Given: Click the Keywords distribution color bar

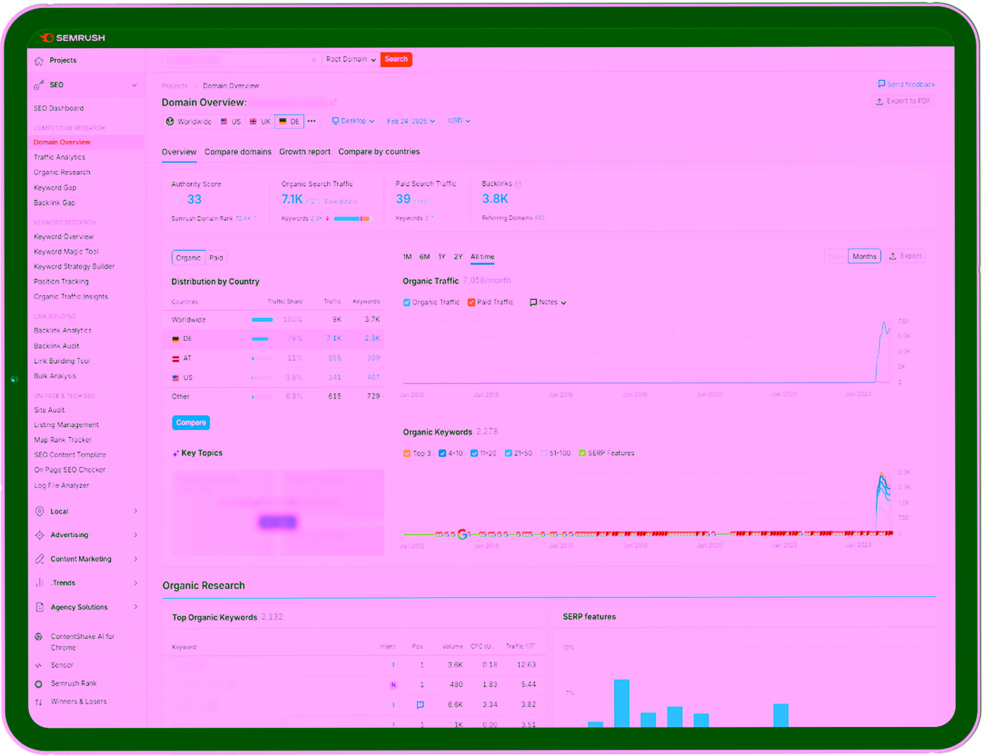Looking at the screenshot, I should [352, 218].
